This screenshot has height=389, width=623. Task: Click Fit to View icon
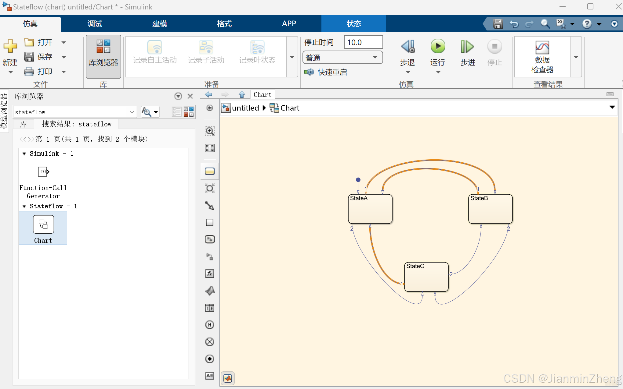tap(209, 148)
